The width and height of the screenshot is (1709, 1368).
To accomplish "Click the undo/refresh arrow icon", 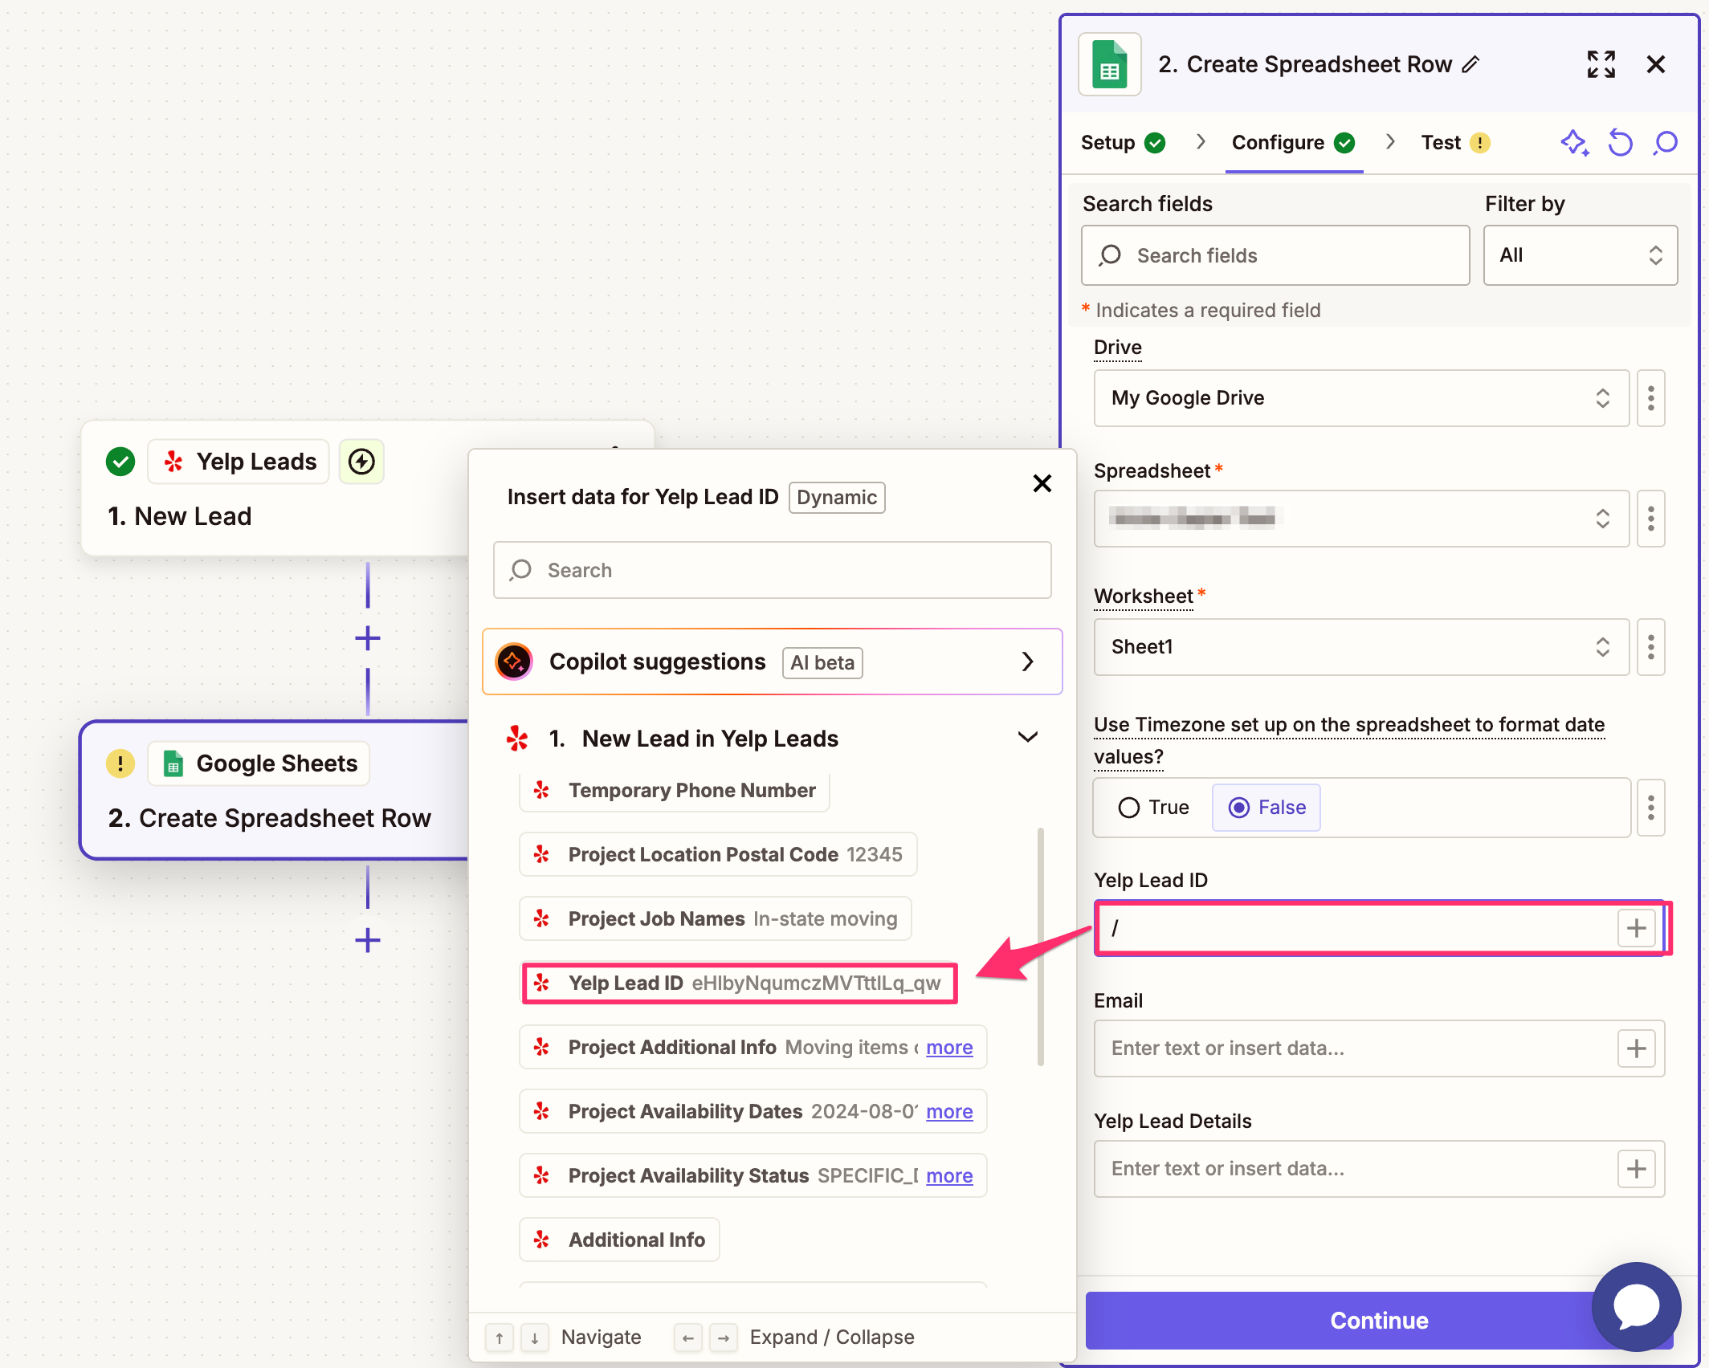I will [x=1620, y=143].
